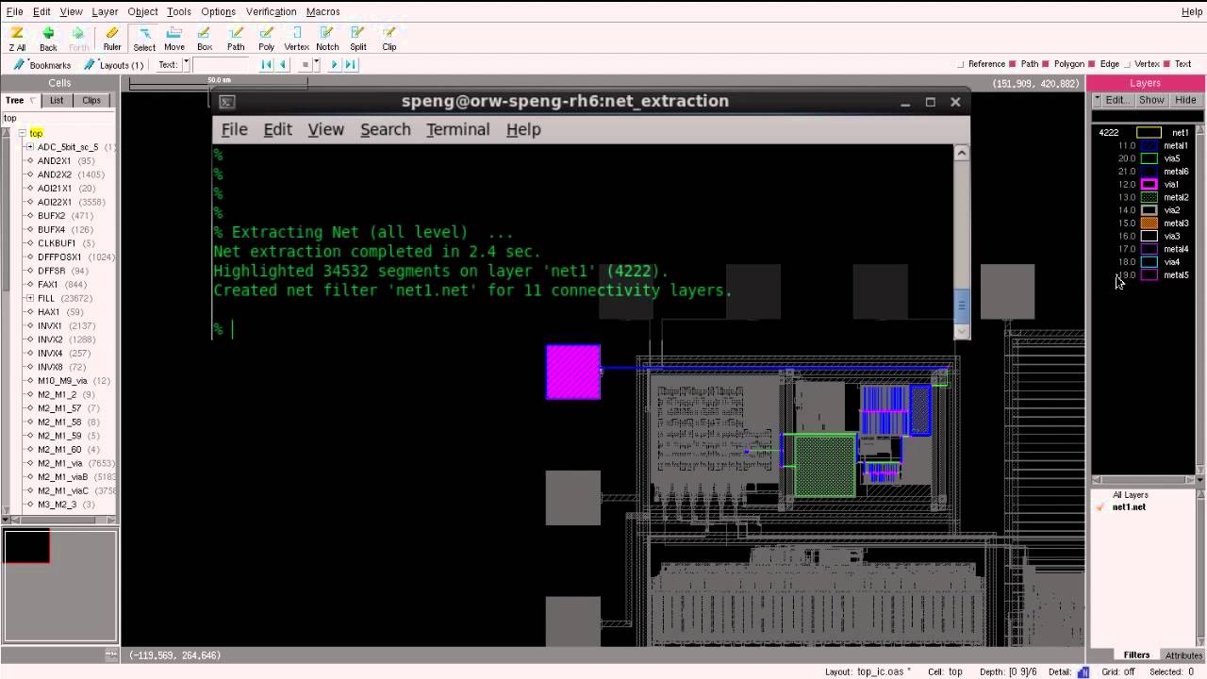Open the terminal's Search menu
The width and height of the screenshot is (1207, 679).
[x=385, y=129]
